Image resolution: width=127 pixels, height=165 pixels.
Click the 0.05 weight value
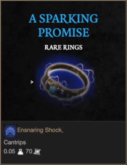9,152
